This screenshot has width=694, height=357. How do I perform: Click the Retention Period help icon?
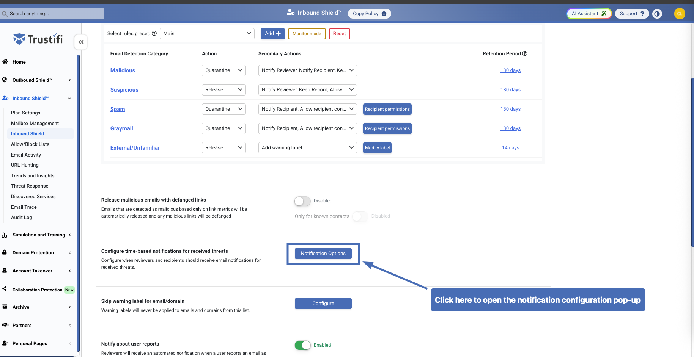tap(525, 53)
